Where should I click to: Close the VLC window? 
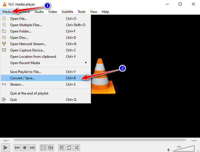(x=193, y=4)
